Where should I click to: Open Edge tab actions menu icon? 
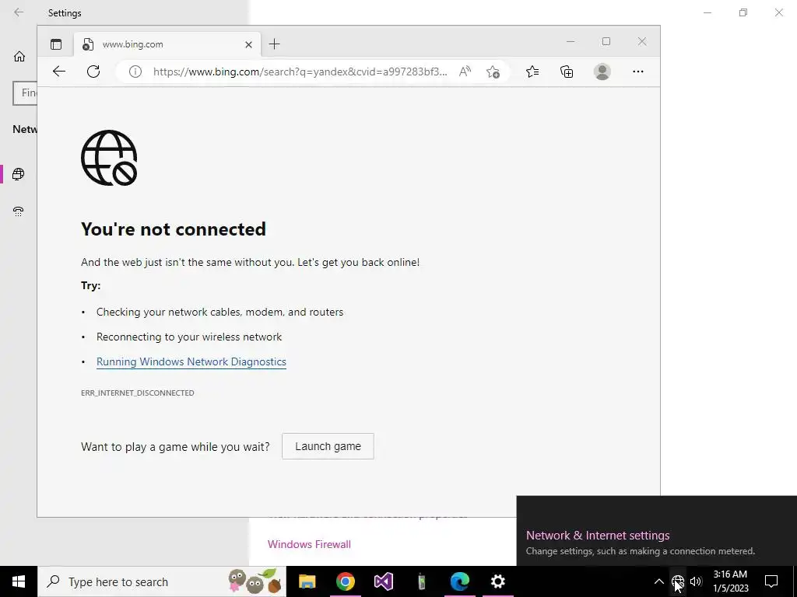point(56,44)
